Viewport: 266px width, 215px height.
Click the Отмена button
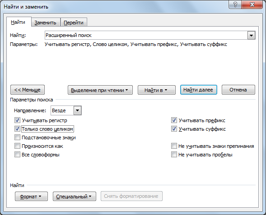(x=238, y=90)
